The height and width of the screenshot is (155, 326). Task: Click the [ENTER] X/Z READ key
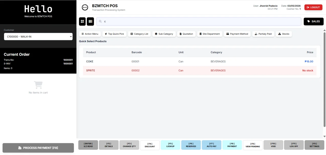coord(88,145)
